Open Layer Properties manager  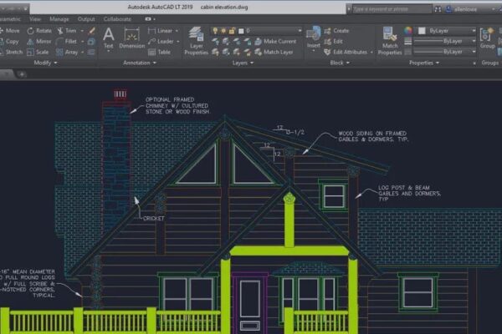click(x=196, y=41)
